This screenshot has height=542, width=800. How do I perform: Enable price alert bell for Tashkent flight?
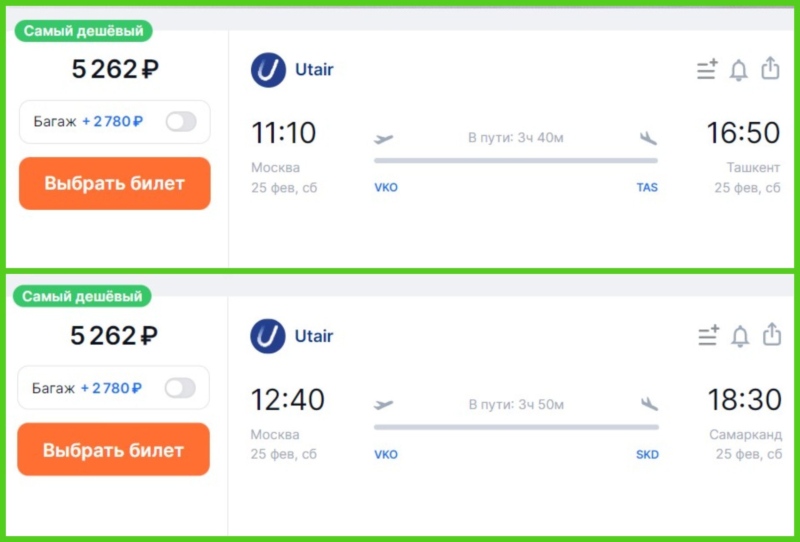[x=738, y=70]
